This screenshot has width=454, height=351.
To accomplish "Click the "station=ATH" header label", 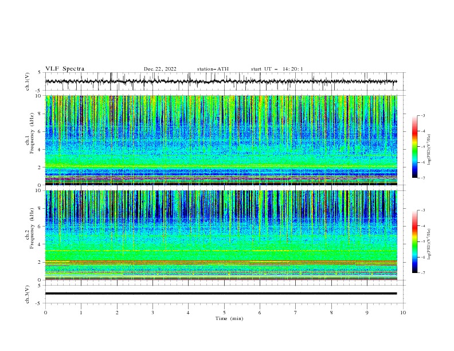I will click(213, 69).
